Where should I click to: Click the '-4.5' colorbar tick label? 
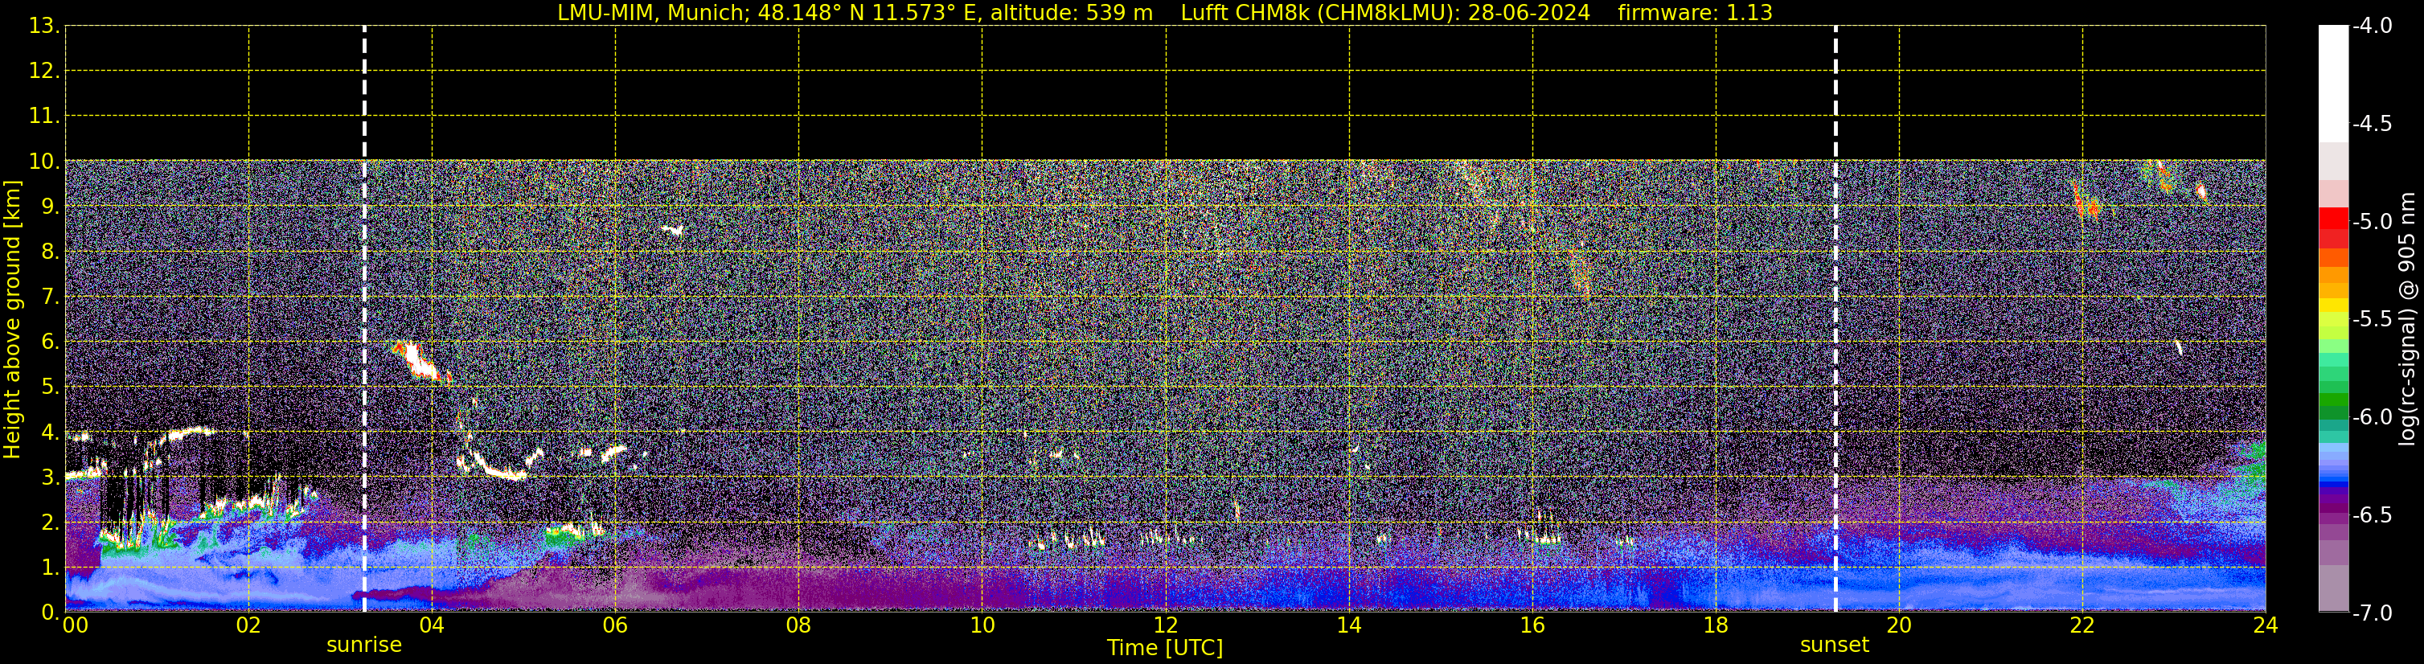[2371, 124]
